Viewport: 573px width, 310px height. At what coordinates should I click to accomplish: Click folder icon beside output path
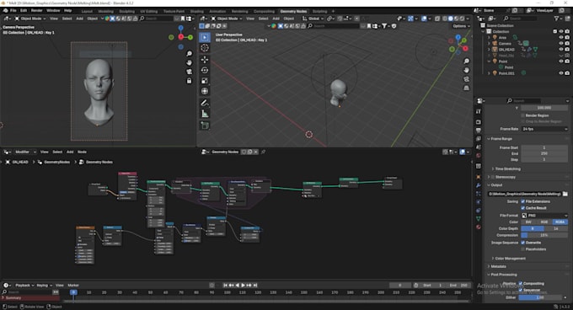[x=565, y=194]
